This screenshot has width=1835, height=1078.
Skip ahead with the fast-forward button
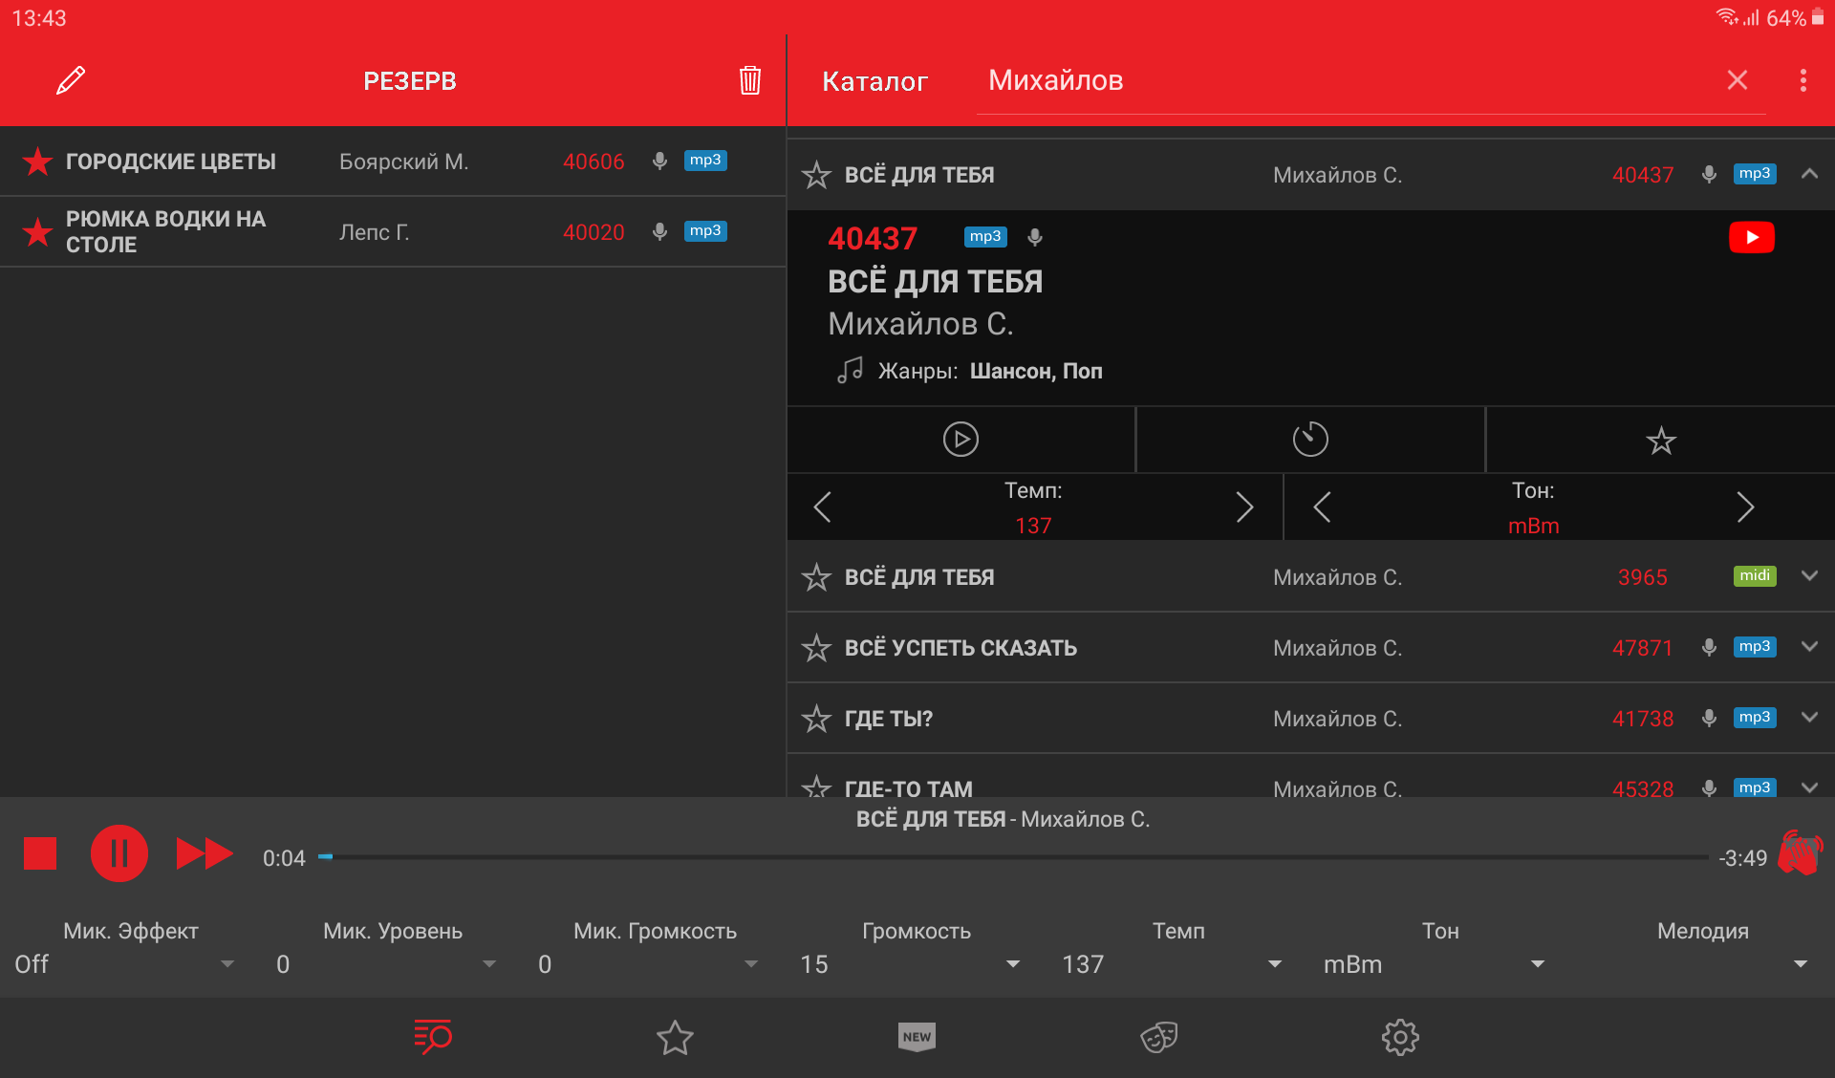[x=205, y=853]
